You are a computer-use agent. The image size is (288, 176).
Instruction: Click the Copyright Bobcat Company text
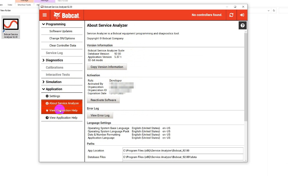(x=105, y=38)
